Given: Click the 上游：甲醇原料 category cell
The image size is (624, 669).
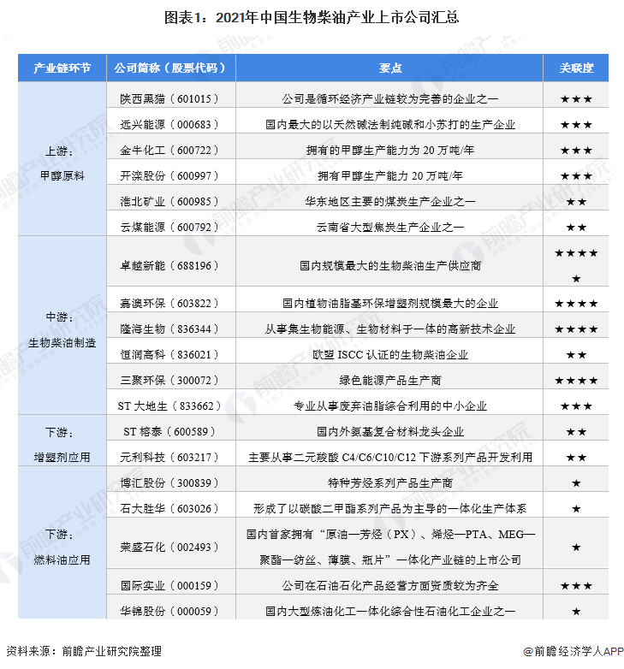Looking at the screenshot, I should (62, 163).
